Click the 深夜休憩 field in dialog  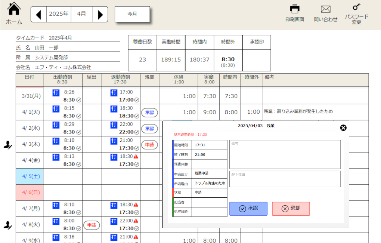click(x=209, y=164)
